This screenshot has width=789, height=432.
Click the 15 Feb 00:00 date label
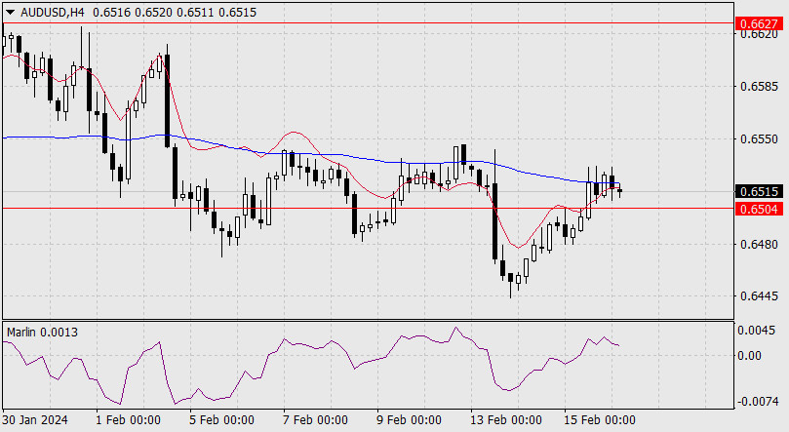(x=599, y=420)
